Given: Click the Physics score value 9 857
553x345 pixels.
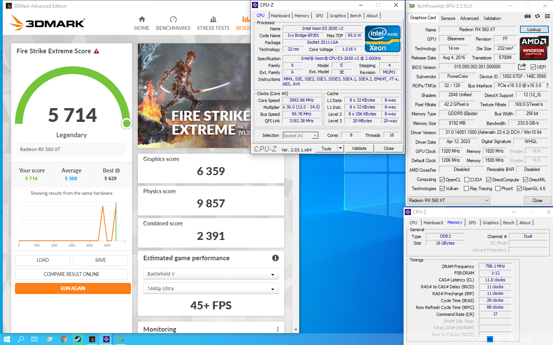Looking at the screenshot, I should [x=211, y=204].
